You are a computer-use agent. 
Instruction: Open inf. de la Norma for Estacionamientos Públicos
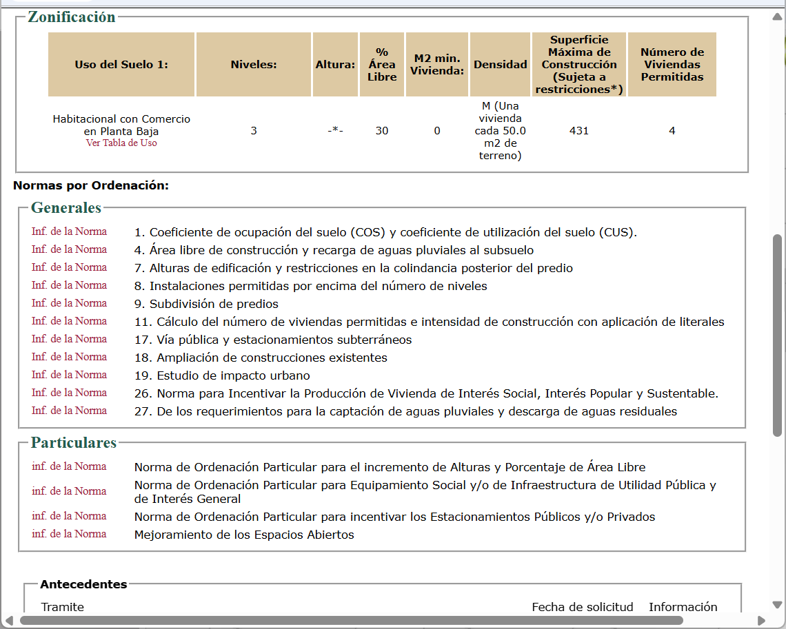tap(69, 516)
